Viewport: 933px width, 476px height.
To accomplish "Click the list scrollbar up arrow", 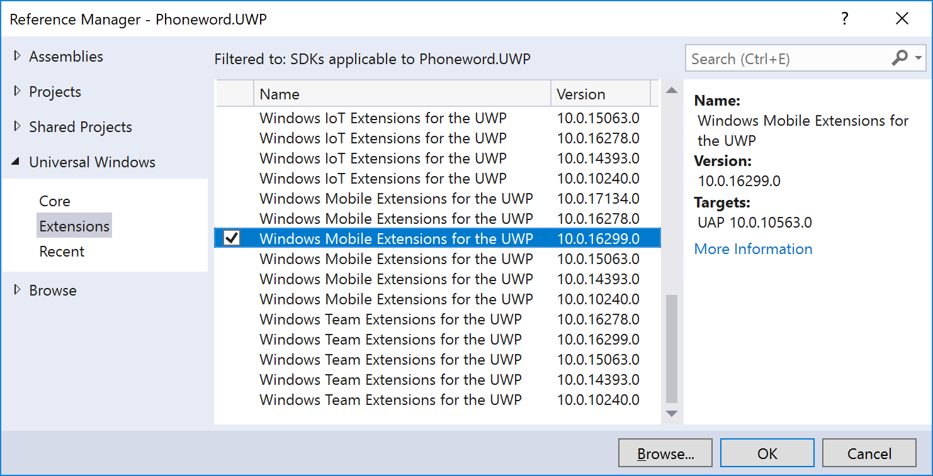I will [672, 90].
